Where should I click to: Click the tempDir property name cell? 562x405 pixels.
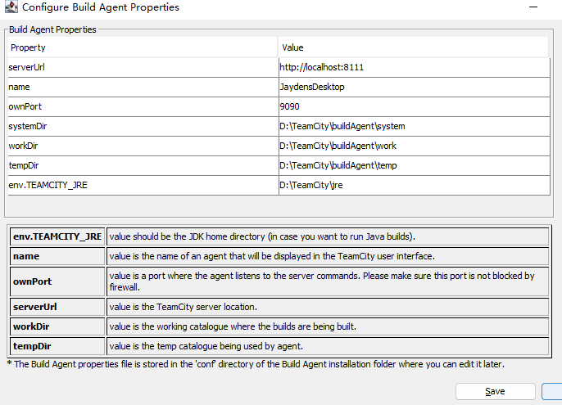[143, 166]
